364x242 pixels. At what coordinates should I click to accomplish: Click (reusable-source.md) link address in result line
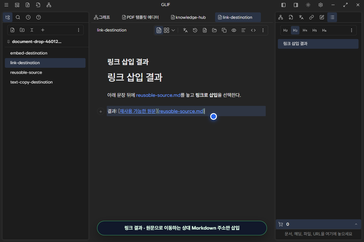(181, 111)
